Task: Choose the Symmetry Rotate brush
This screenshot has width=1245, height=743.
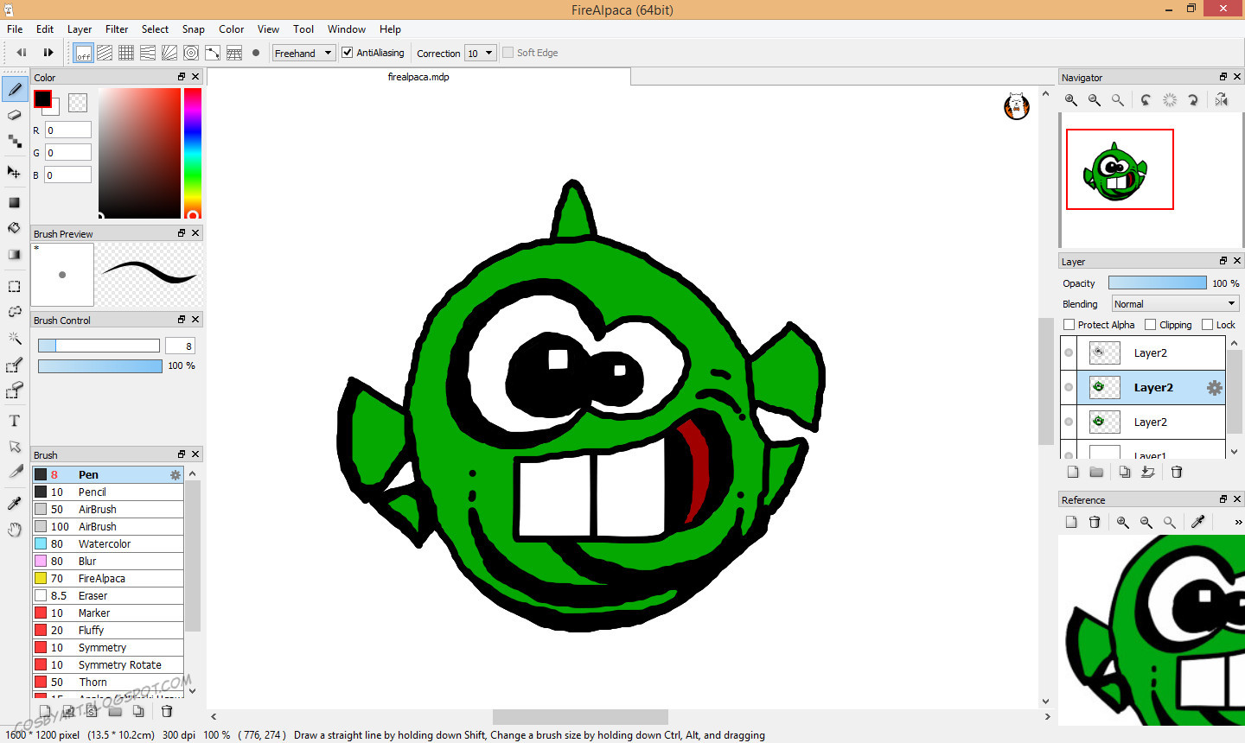Action: tap(119, 665)
